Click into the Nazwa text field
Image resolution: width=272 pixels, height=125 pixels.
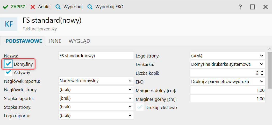pyautogui.click(x=96, y=56)
